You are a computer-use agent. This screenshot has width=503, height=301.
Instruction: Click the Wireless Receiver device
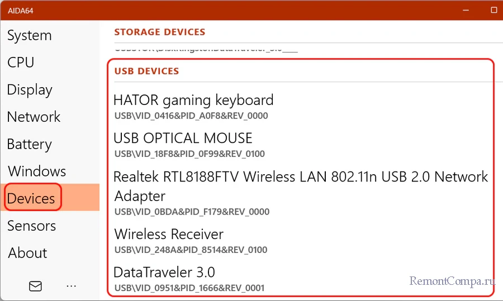pyautogui.click(x=169, y=235)
